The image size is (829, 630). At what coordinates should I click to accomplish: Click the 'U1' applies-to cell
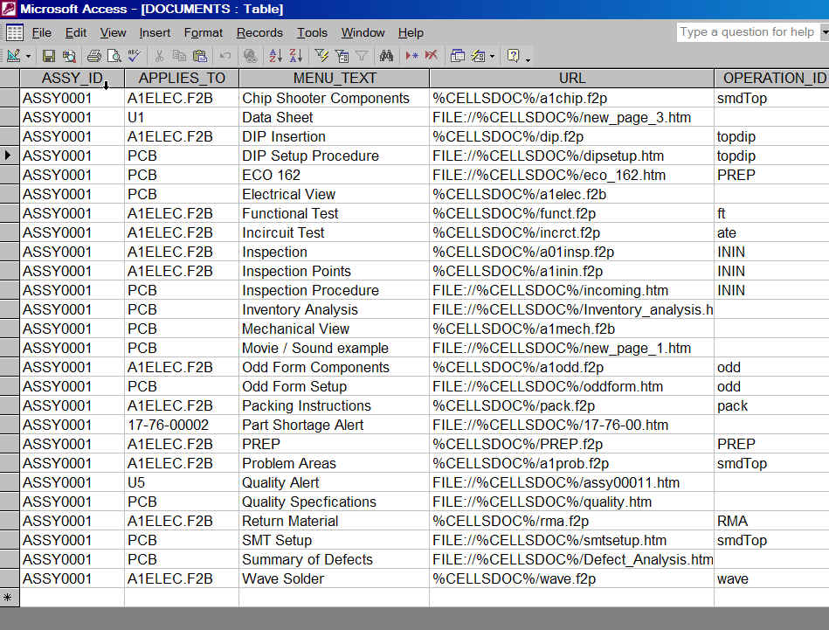182,117
